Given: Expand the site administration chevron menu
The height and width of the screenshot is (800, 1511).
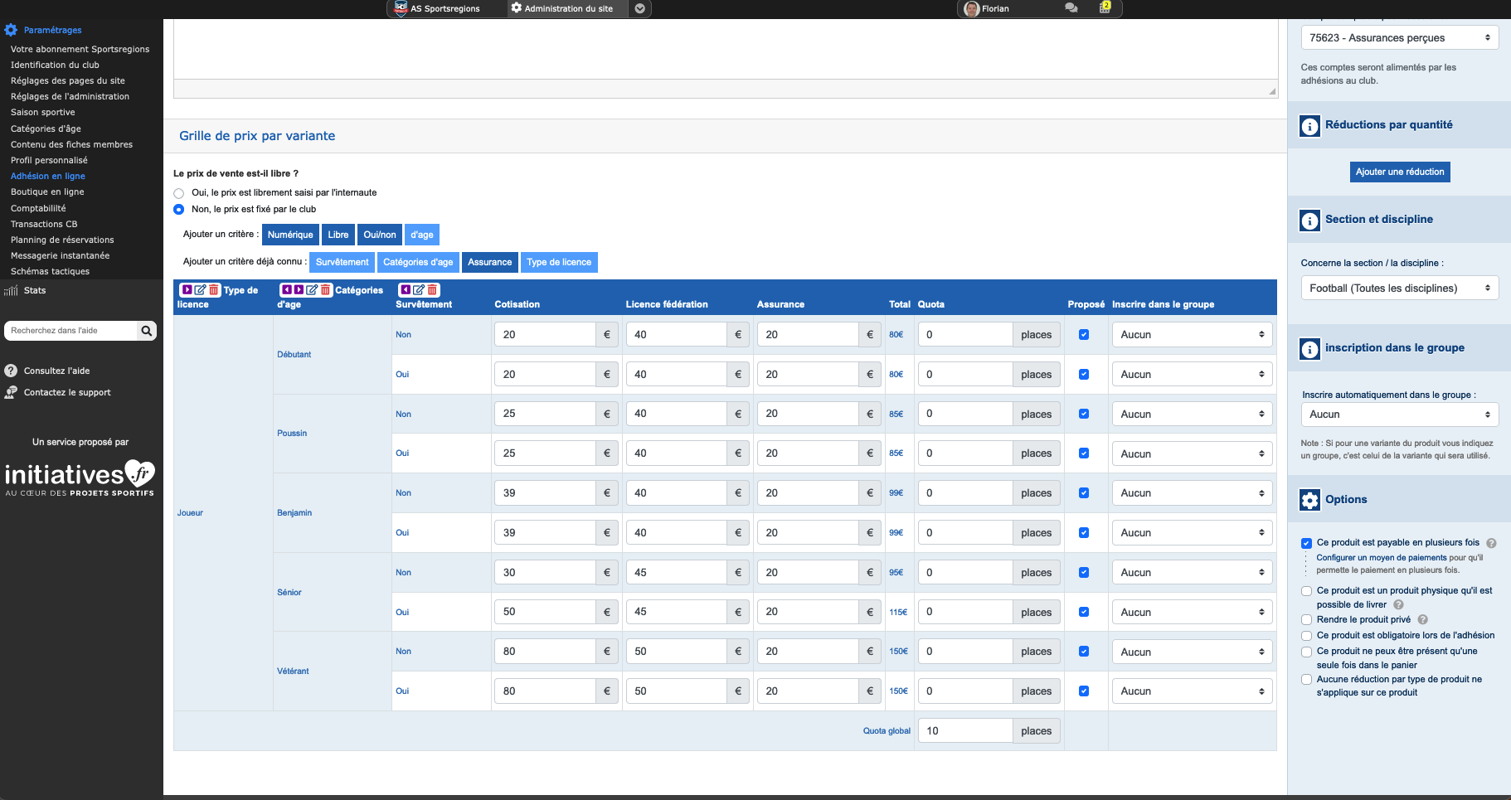Looking at the screenshot, I should click(x=639, y=8).
